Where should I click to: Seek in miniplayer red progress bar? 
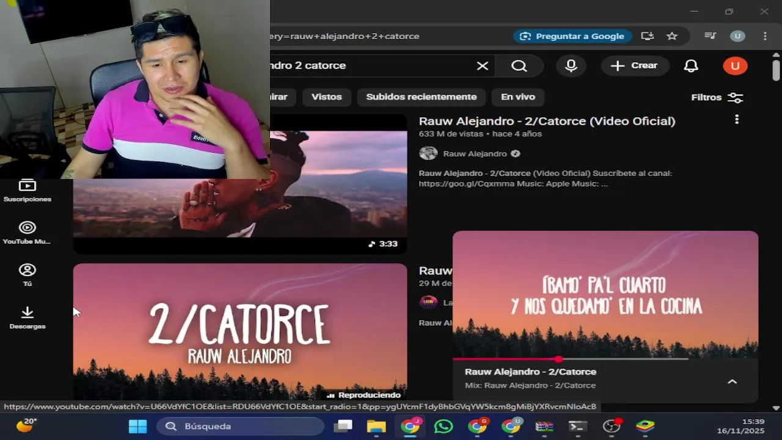(x=571, y=359)
